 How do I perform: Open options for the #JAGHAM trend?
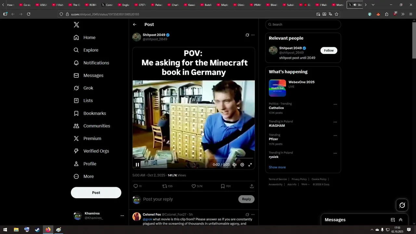click(335, 122)
